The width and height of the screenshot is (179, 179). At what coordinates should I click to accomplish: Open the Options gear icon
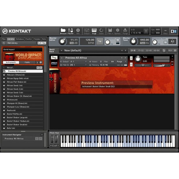118,31
